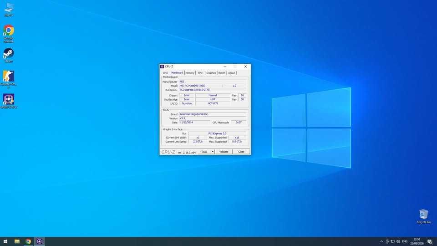Click BIOS brand American Megatrends Inc.
Viewport: 437px width, 246px height.
pos(213,114)
